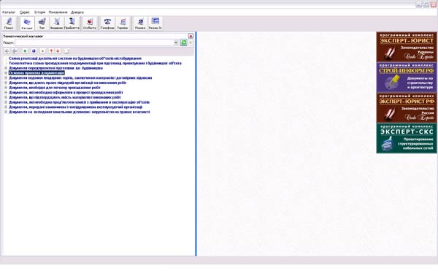This screenshot has width=438, height=274.
Task: Open the ЭКСПЕРТ-ЮРИСТ РФ banner
Action: tap(407, 108)
